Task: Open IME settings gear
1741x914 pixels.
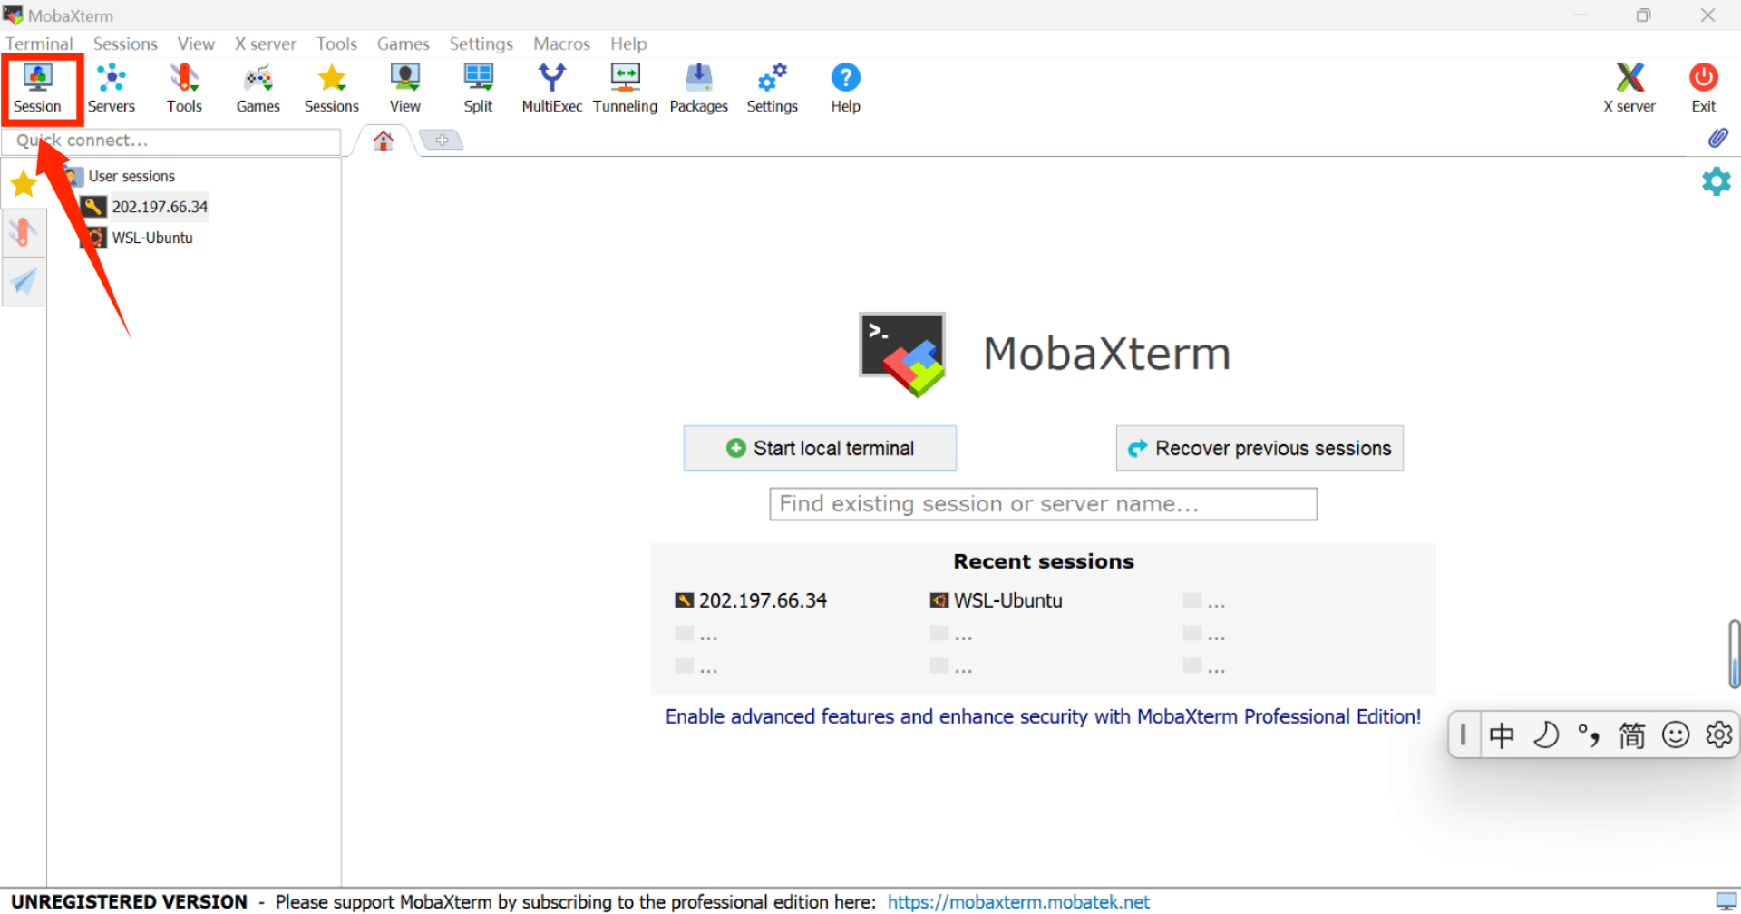Action: click(1718, 734)
